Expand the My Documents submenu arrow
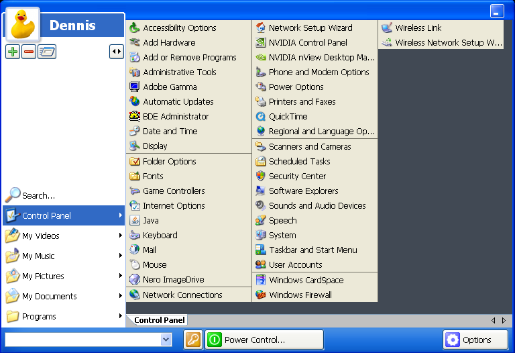 tap(121, 295)
